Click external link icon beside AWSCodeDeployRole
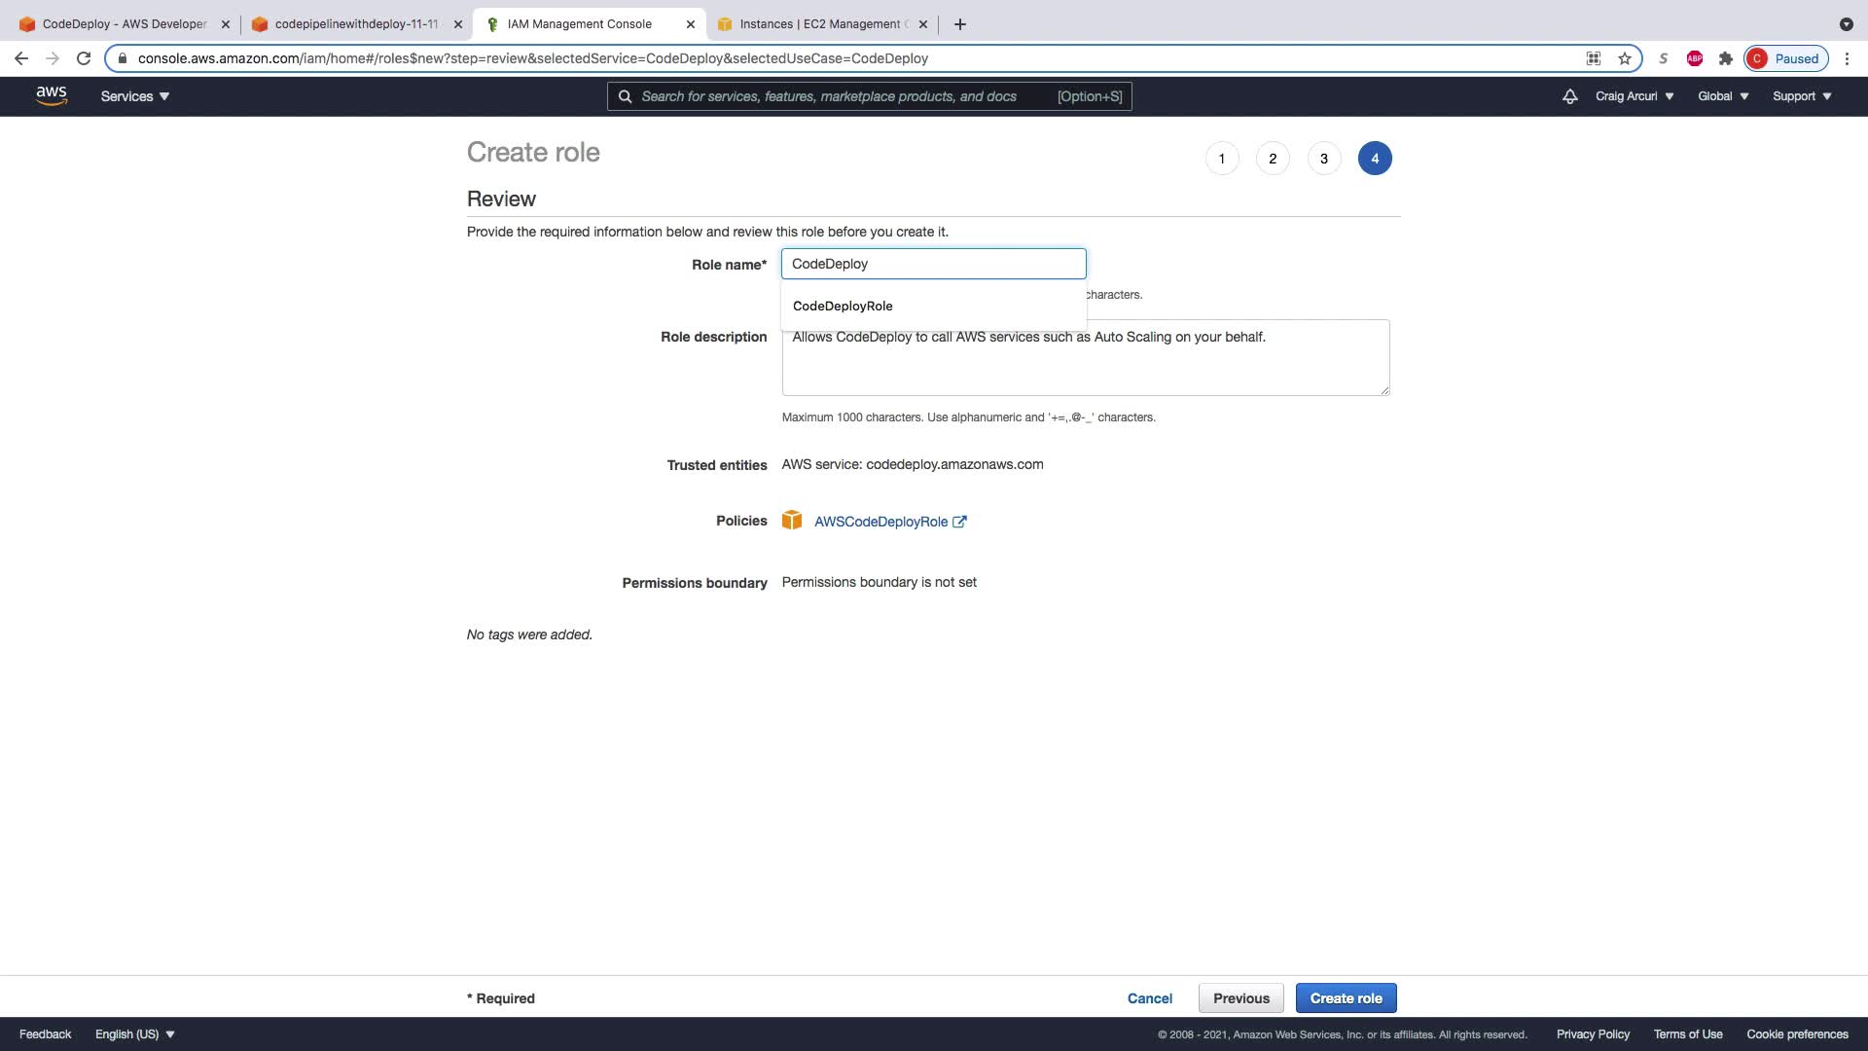 pyautogui.click(x=959, y=522)
